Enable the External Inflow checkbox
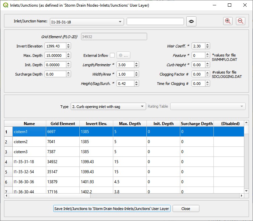Viewport: 253px width, 221px height. pos(112,56)
